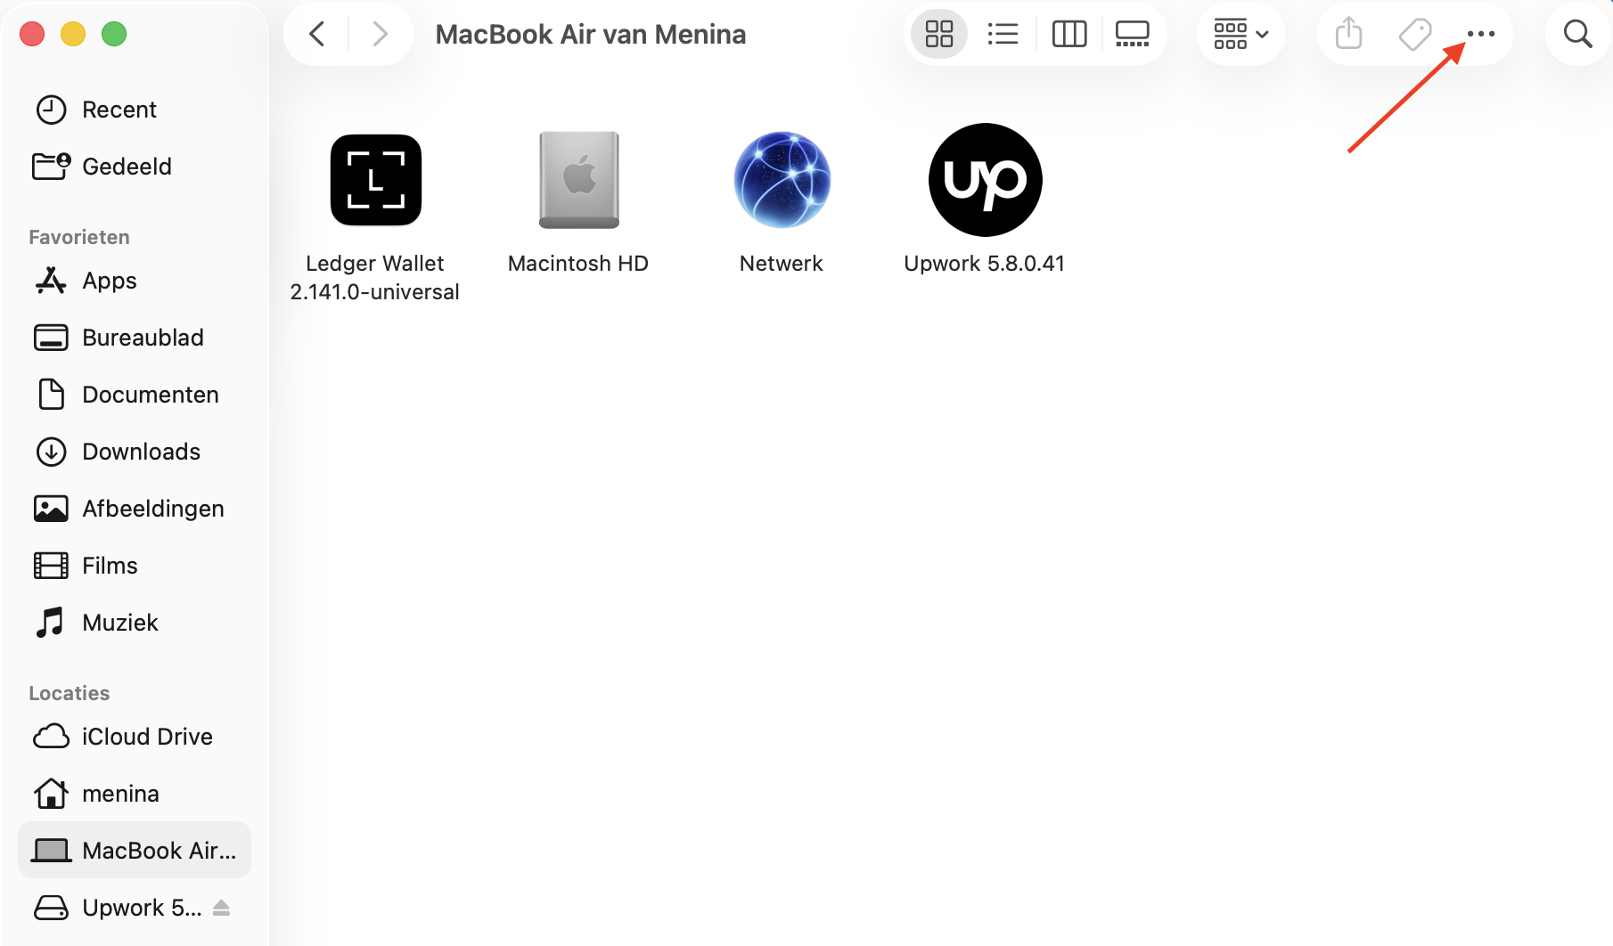This screenshot has height=946, width=1613.
Task: Select the Recent sidebar item
Action: coord(119,109)
